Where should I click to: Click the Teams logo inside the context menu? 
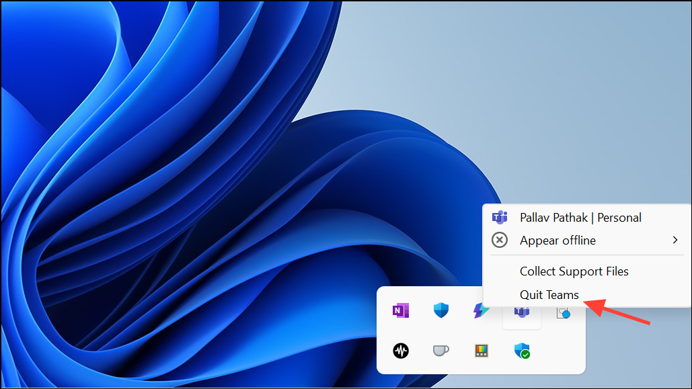click(x=500, y=217)
